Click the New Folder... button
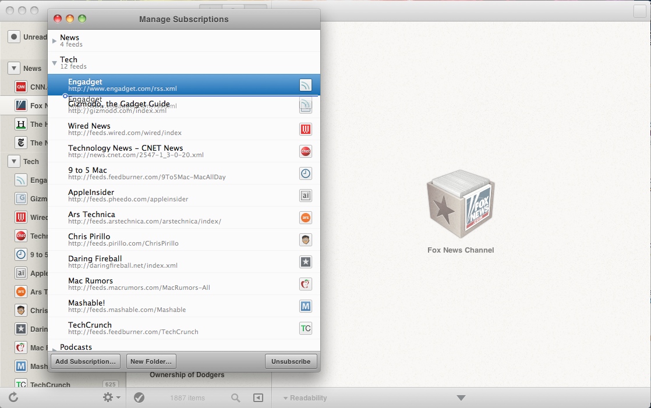The width and height of the screenshot is (651, 408). 151,361
